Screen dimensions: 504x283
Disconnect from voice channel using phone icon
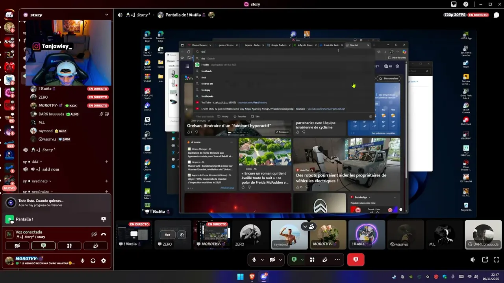tap(104, 234)
